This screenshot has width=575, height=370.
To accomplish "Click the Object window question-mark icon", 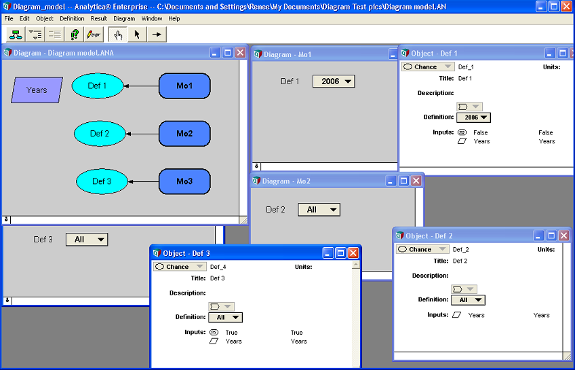I will click(75, 35).
